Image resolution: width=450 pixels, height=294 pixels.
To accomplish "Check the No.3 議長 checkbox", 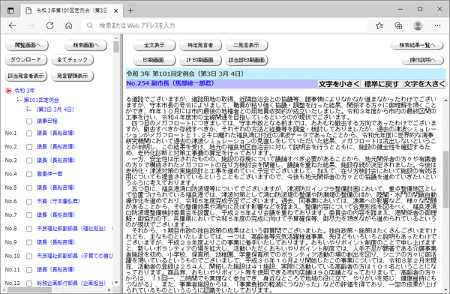I will click(x=29, y=160).
